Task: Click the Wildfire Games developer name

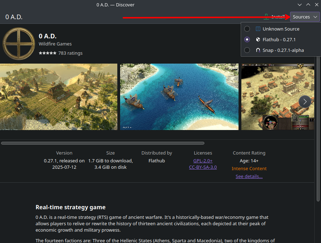Action: click(55, 44)
